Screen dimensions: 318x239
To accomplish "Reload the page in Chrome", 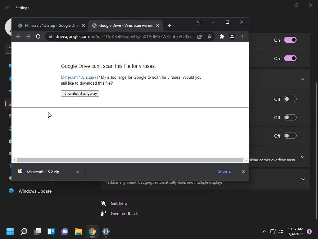I will [38, 37].
